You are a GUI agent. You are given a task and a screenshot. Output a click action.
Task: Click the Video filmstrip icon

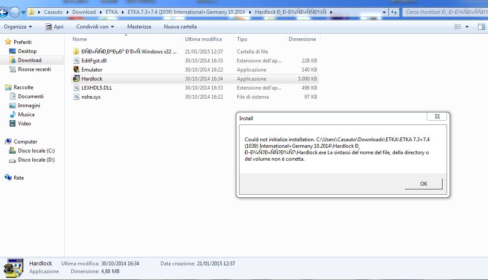click(13, 123)
